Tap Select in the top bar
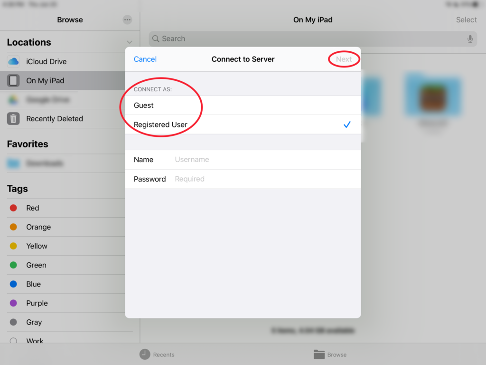 coord(466,20)
